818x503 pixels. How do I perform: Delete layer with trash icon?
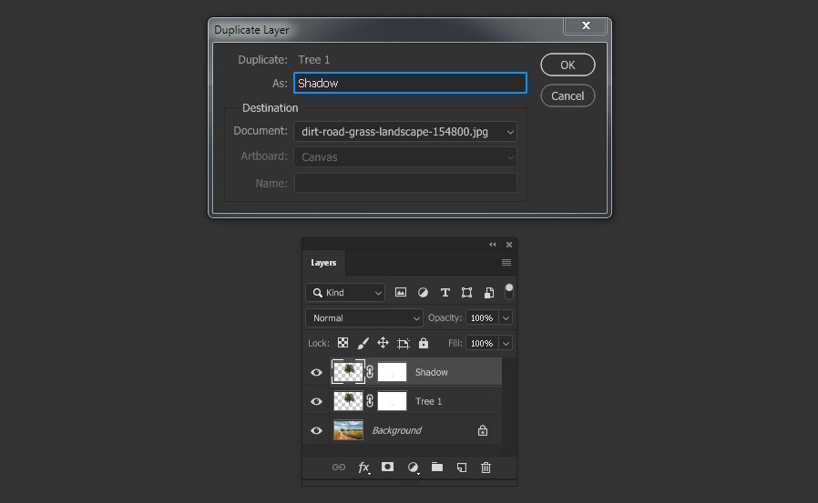point(486,468)
